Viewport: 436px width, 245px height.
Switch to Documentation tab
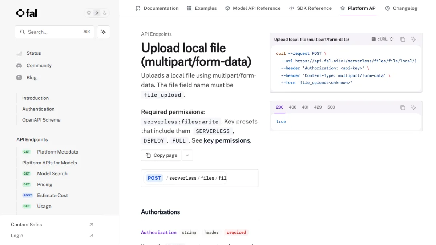click(x=157, y=8)
